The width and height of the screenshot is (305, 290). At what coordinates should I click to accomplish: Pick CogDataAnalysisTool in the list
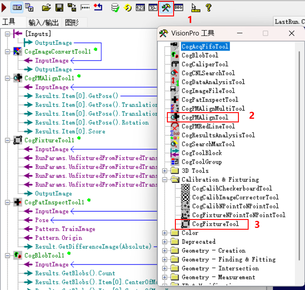click(x=213, y=82)
